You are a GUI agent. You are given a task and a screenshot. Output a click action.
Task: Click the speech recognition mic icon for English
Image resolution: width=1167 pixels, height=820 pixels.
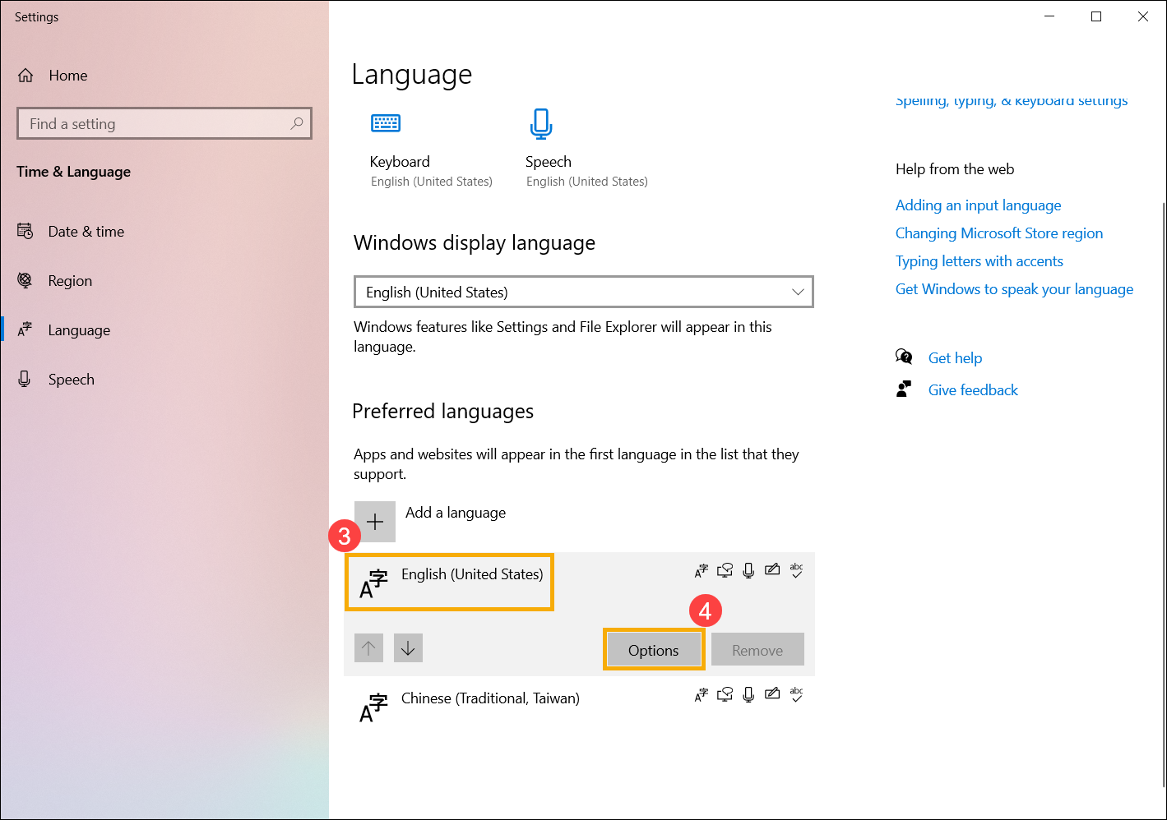pyautogui.click(x=748, y=569)
